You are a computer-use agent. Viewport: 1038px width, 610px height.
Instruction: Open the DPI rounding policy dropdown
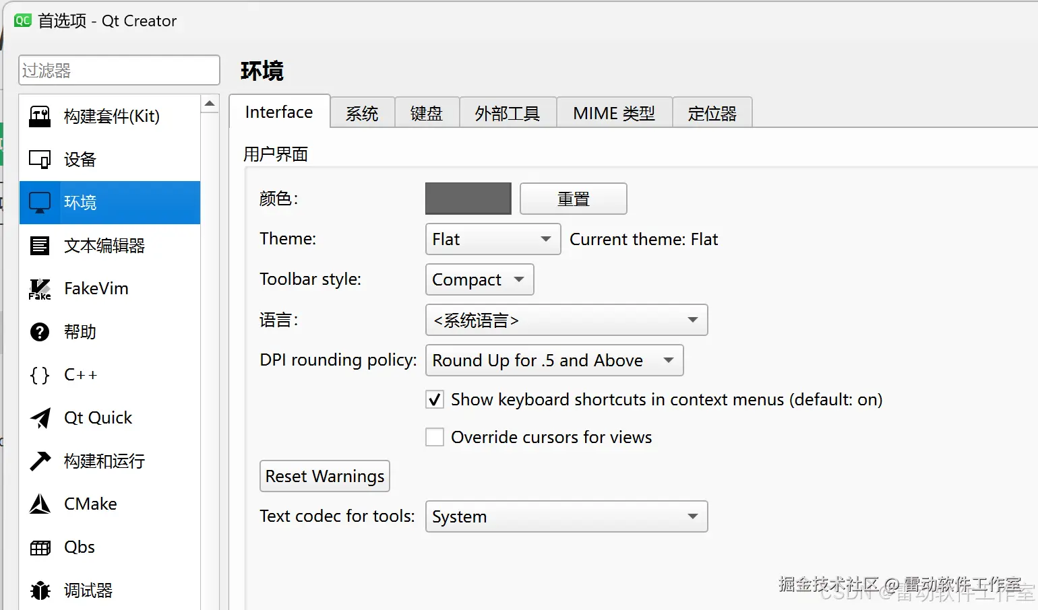(554, 360)
